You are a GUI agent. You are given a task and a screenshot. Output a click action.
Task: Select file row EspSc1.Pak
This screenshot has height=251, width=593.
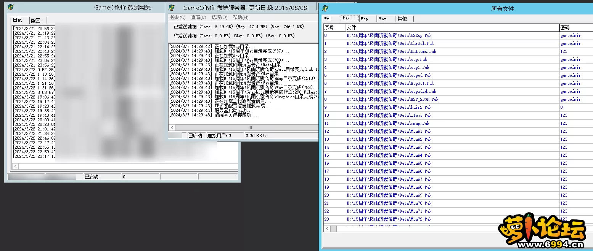(458, 83)
